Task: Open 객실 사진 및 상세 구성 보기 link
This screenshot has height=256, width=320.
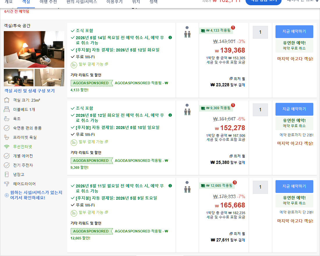Action: [30, 91]
